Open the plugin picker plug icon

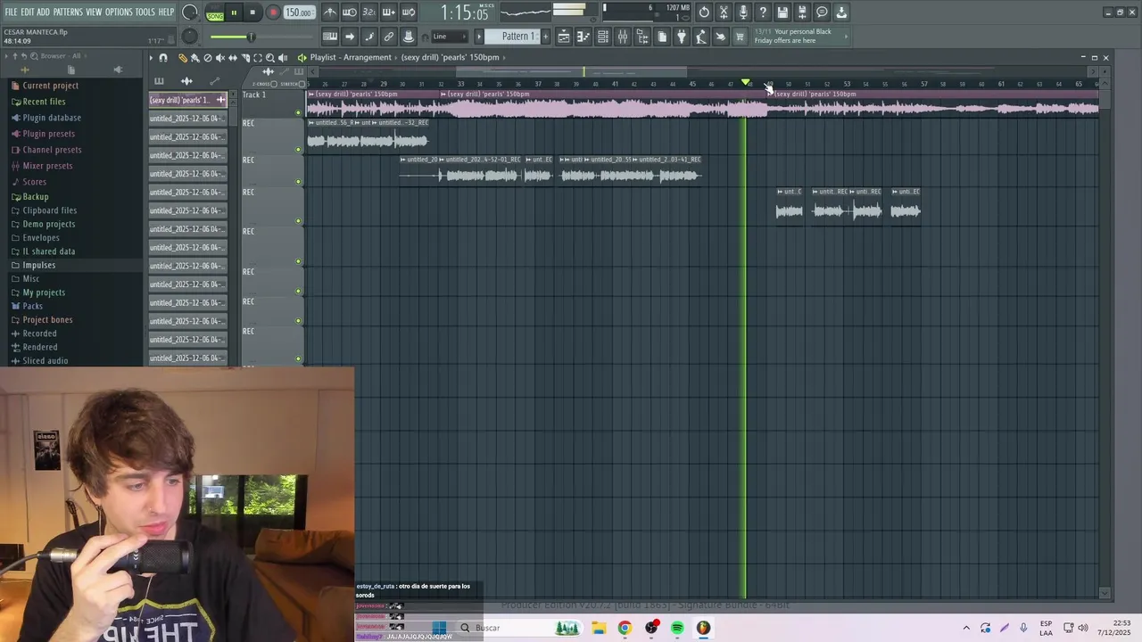(682, 37)
